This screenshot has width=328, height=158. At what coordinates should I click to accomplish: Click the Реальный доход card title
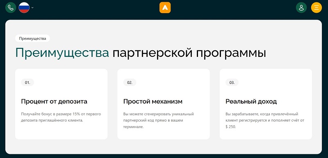(x=251, y=102)
